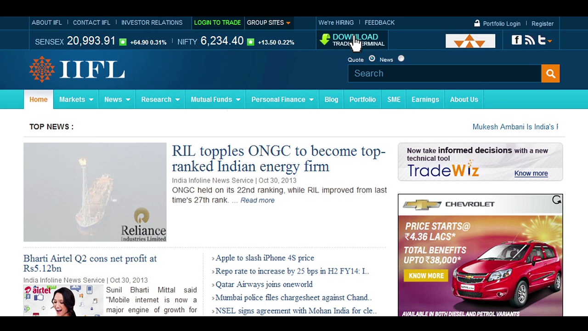Viewport: 588px width, 331px height.
Task: Click the SENSEX change +64.90 0.31%
Action: pyautogui.click(x=148, y=42)
